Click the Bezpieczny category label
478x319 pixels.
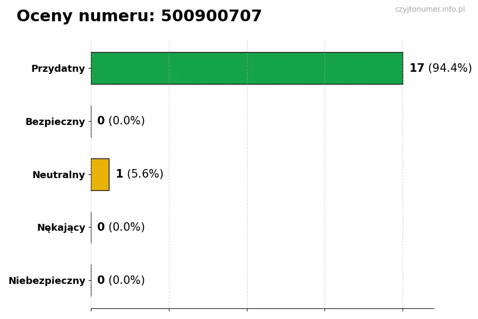tap(55, 122)
